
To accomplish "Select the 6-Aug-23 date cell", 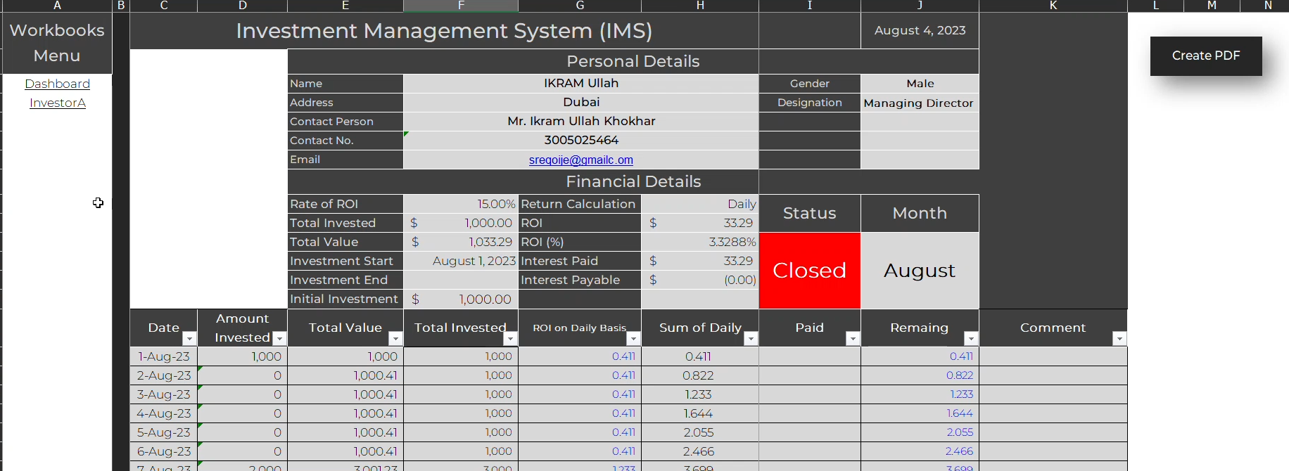I will pyautogui.click(x=164, y=451).
